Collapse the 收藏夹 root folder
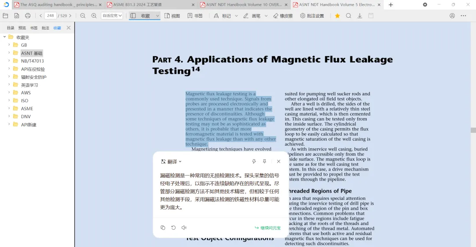476x247 pixels. (x=4, y=37)
